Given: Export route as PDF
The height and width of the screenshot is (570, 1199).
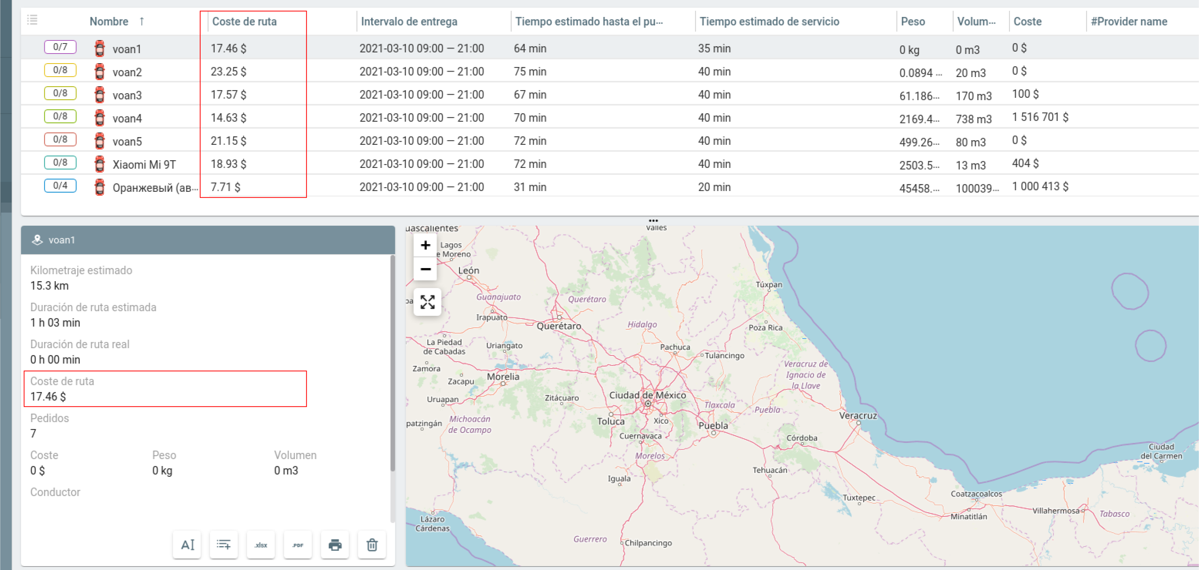Looking at the screenshot, I should 298,545.
